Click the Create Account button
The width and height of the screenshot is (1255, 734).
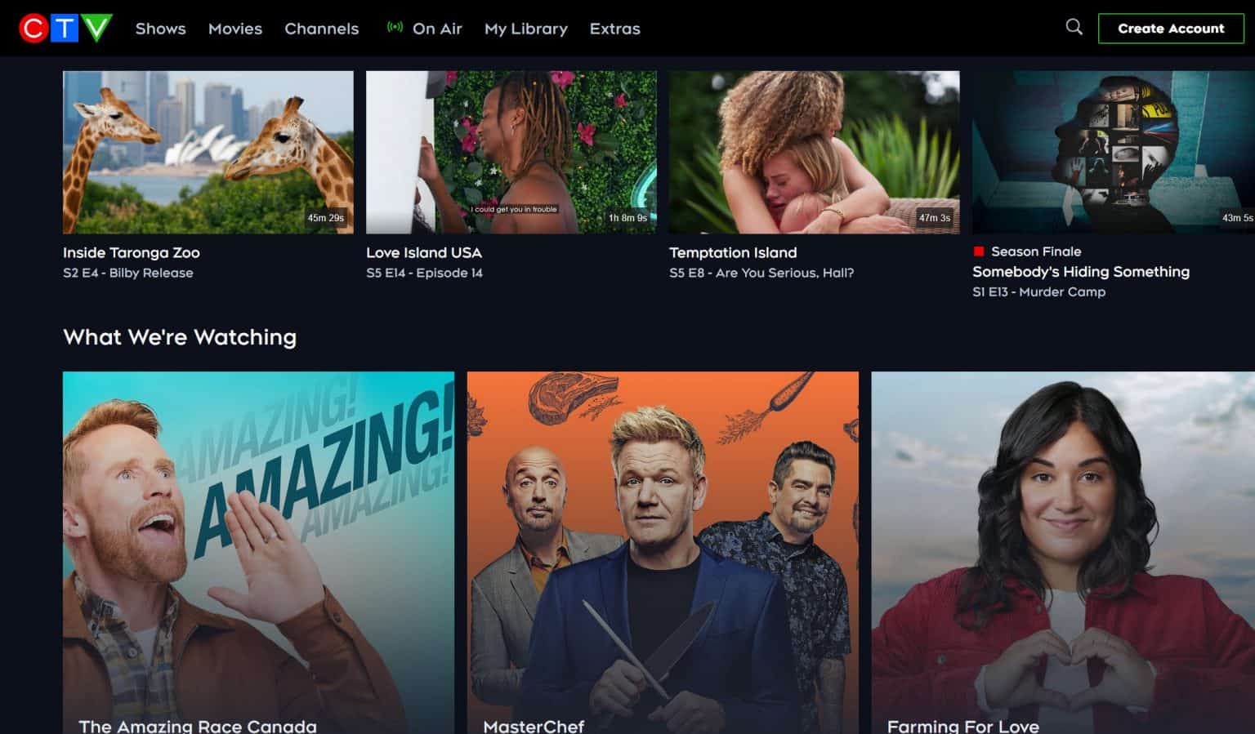(x=1171, y=29)
